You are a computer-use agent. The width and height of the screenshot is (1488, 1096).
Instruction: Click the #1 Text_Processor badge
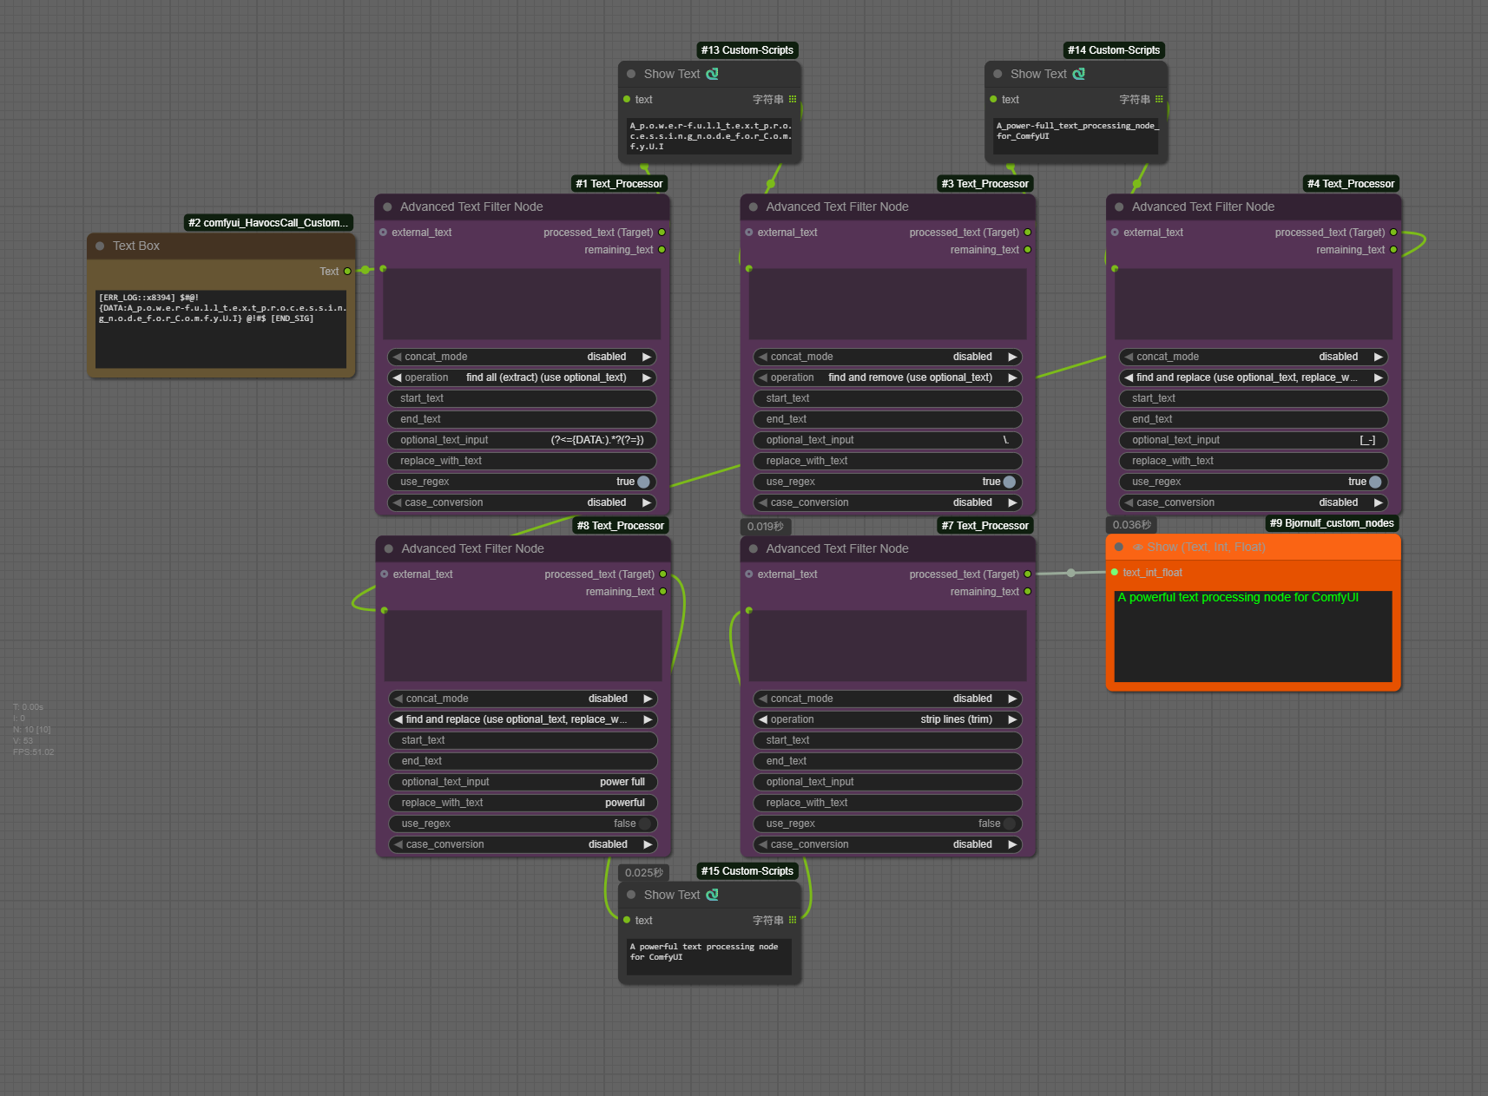click(621, 184)
